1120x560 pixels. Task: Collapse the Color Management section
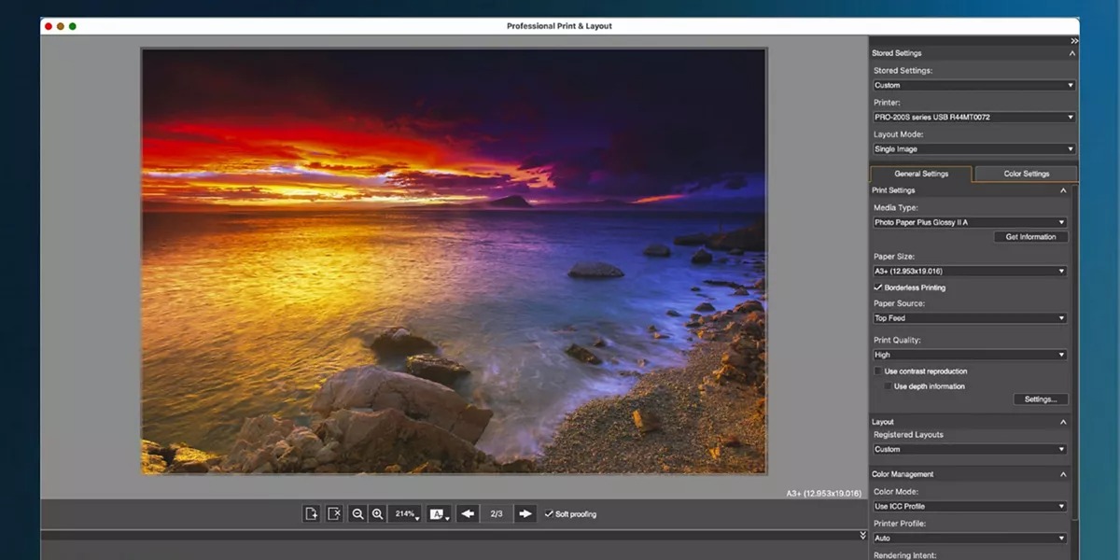point(1063,474)
